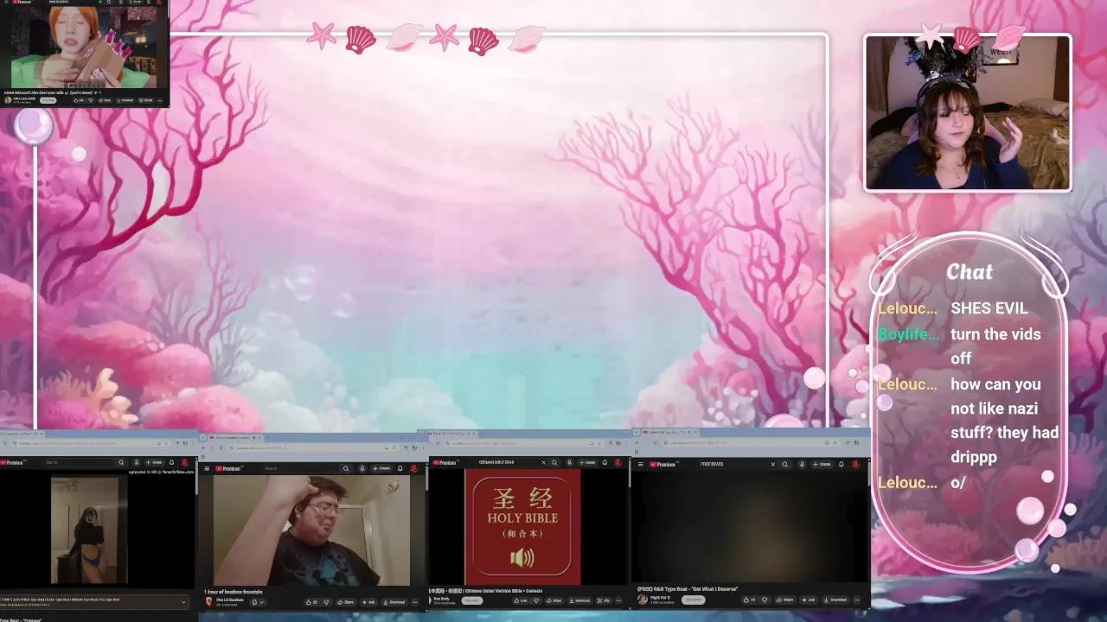
Task: Open Create dropdown in beatbox freestyle window
Action: coord(381,468)
